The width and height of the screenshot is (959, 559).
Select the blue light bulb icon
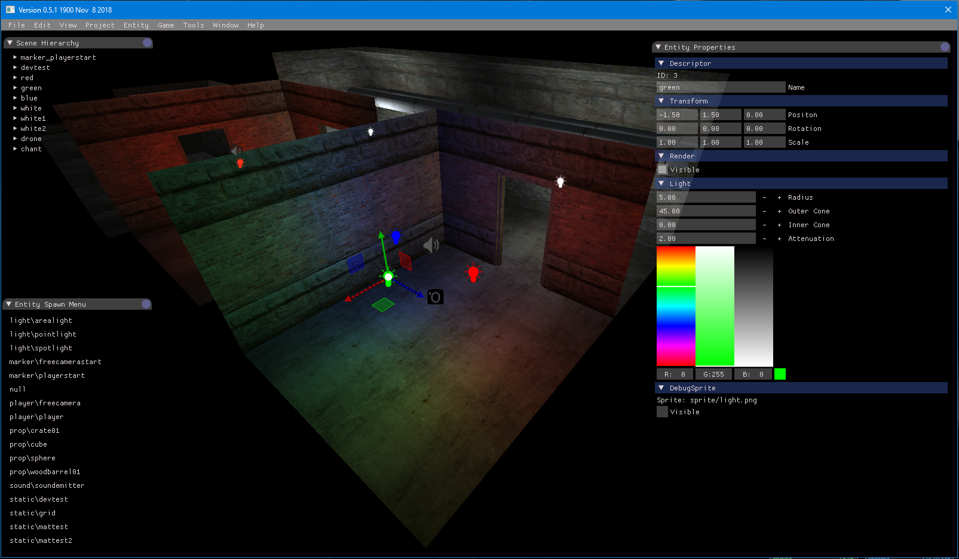396,237
